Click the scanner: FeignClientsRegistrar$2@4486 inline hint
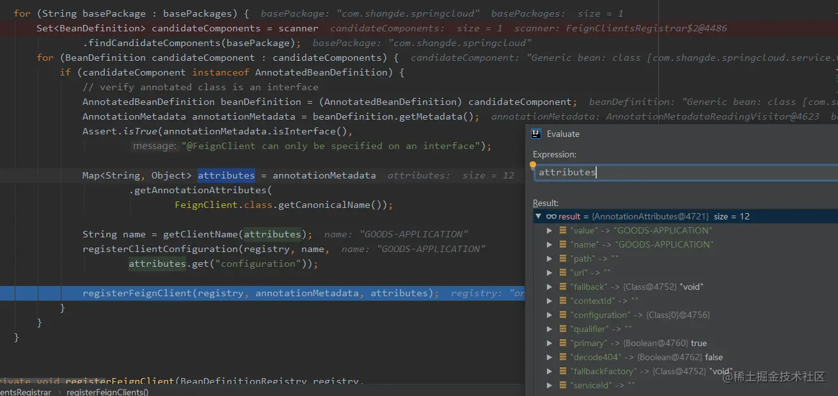The image size is (838, 396). [621, 28]
